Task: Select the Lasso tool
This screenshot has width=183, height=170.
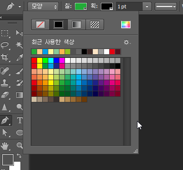Action: [x=5, y=45]
